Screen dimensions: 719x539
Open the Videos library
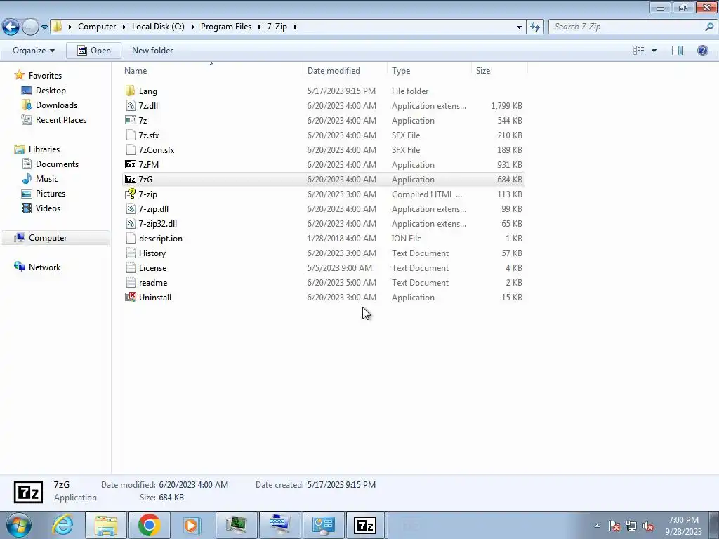(x=48, y=208)
